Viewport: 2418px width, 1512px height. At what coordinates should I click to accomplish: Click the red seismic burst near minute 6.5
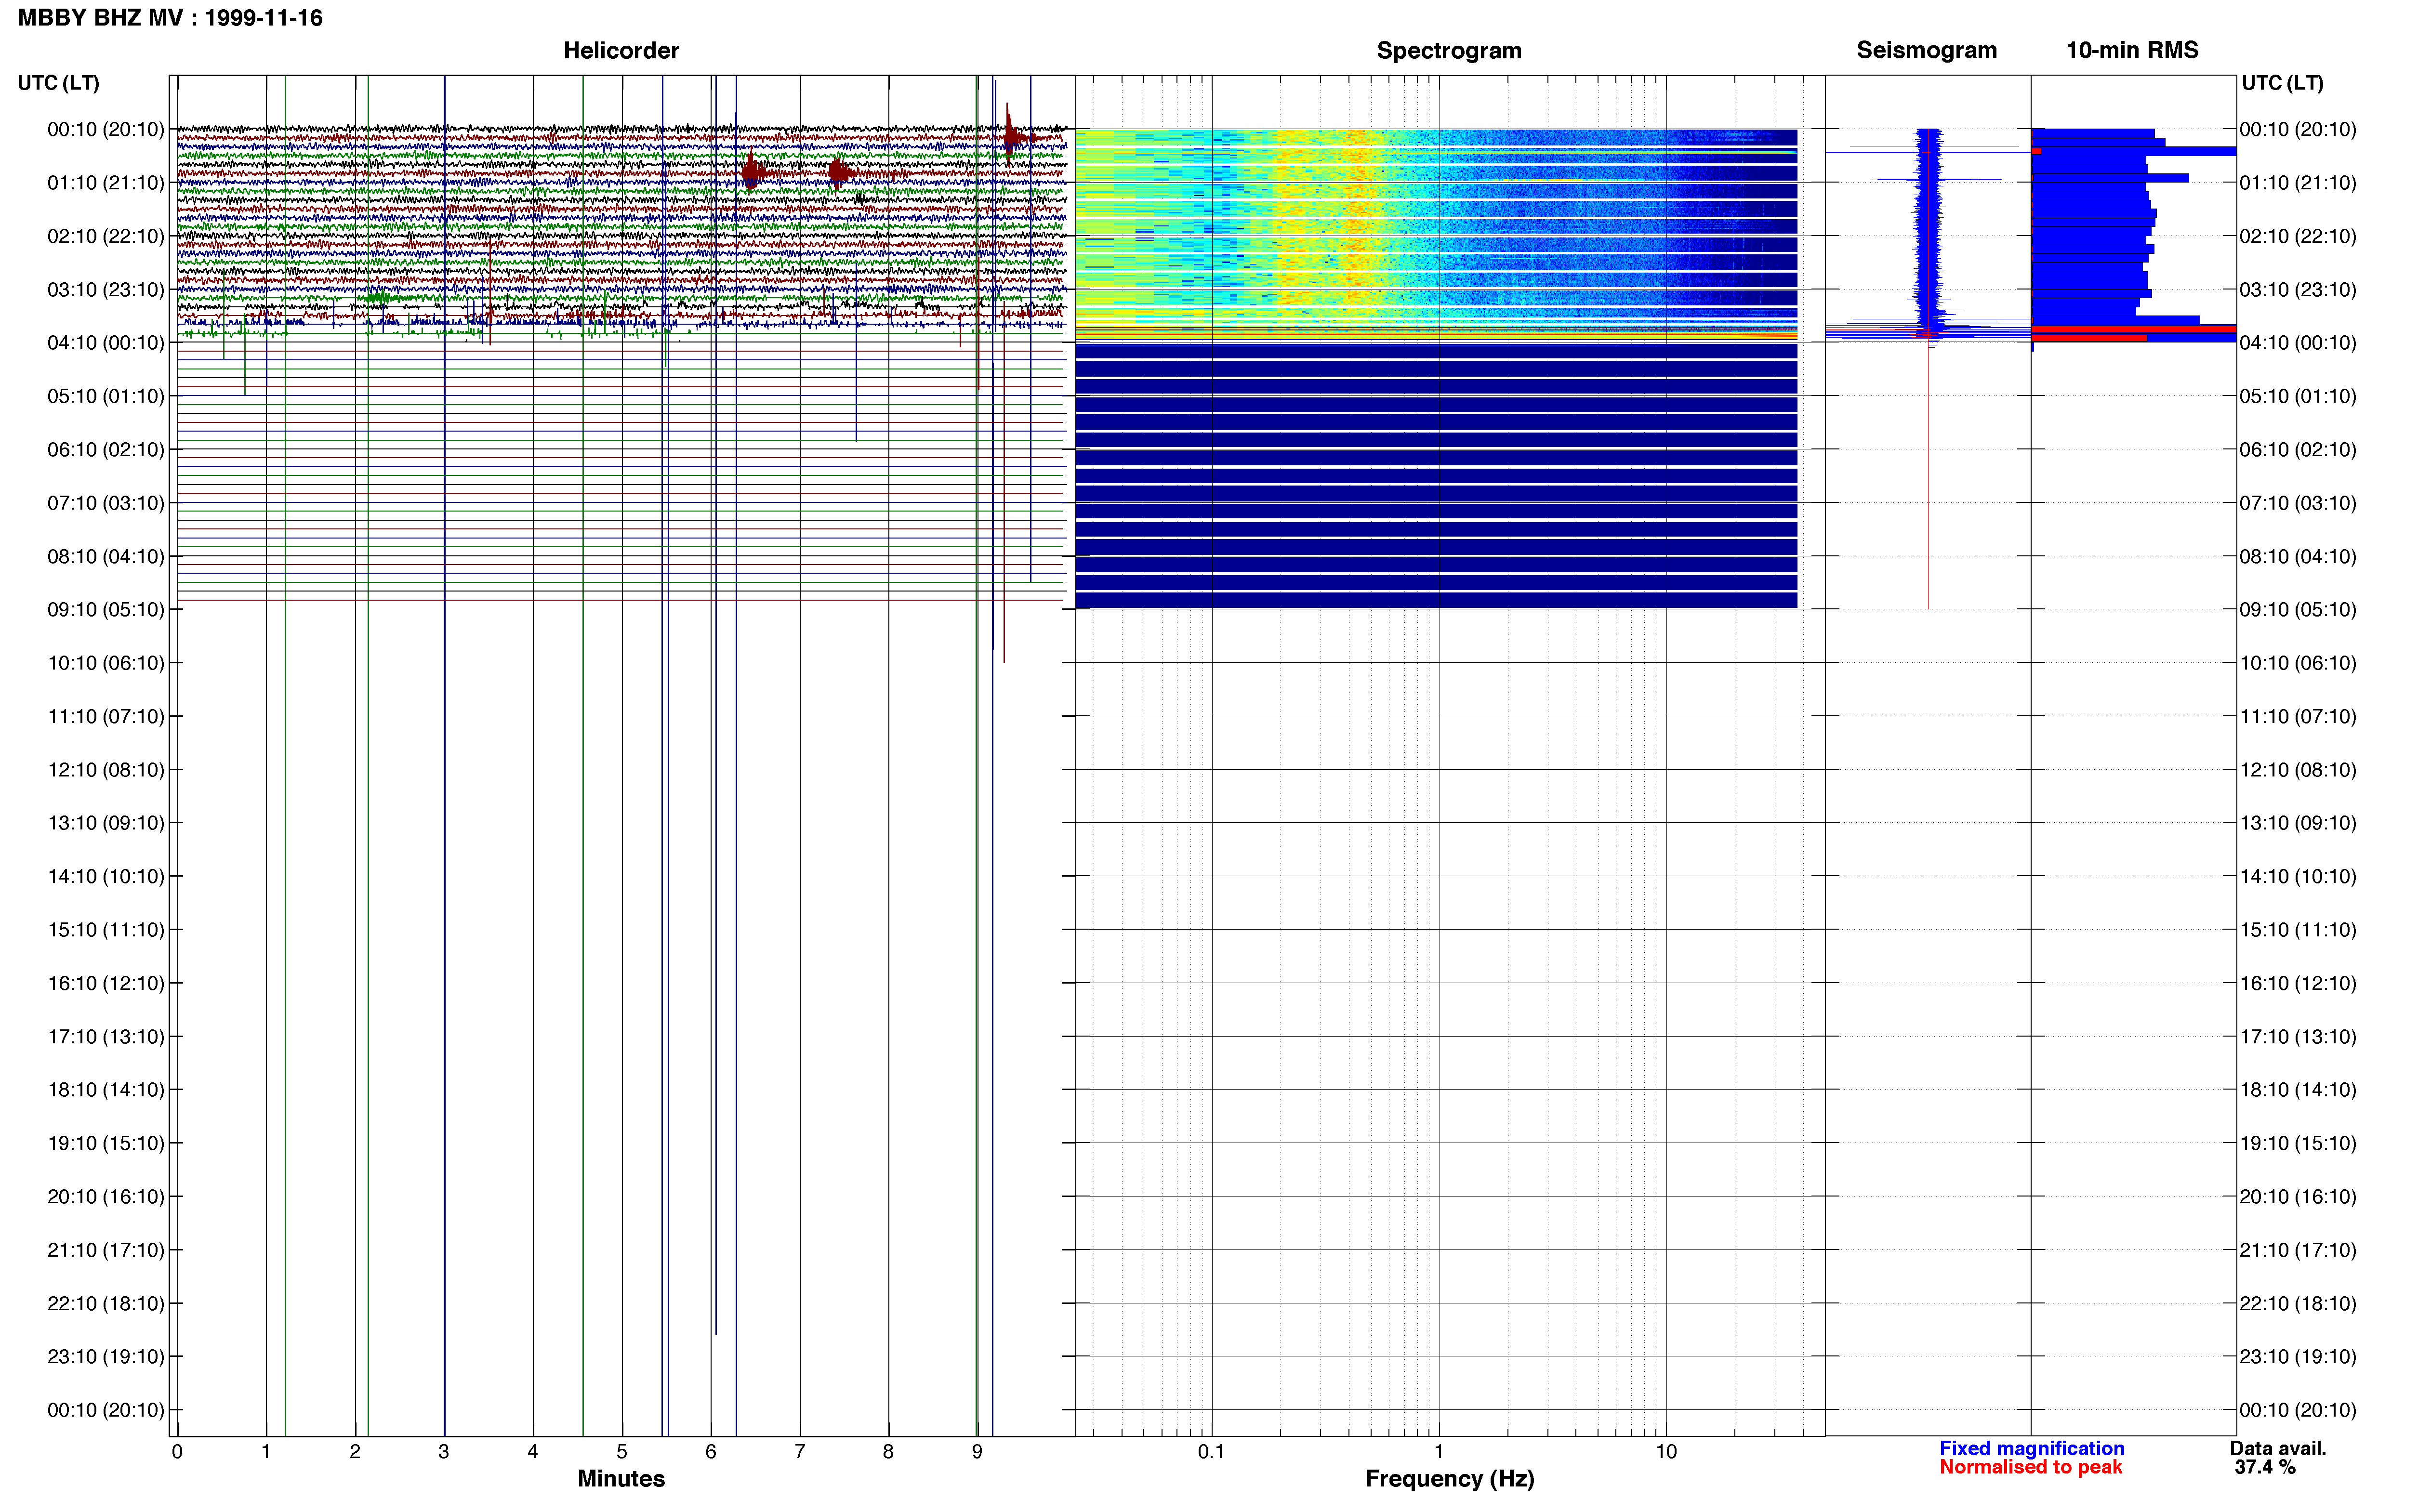[x=753, y=173]
